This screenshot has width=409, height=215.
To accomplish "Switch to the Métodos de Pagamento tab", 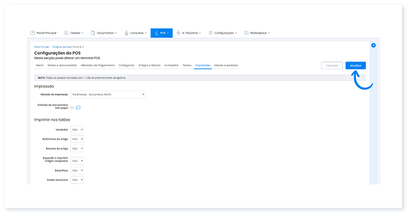I will [x=98, y=65].
